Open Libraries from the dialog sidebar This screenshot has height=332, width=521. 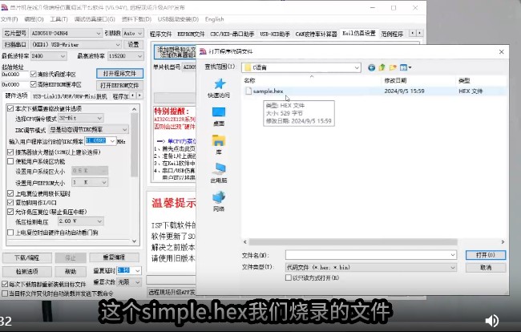pos(219,144)
